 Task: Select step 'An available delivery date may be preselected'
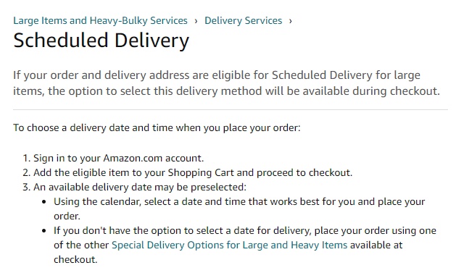(140, 188)
